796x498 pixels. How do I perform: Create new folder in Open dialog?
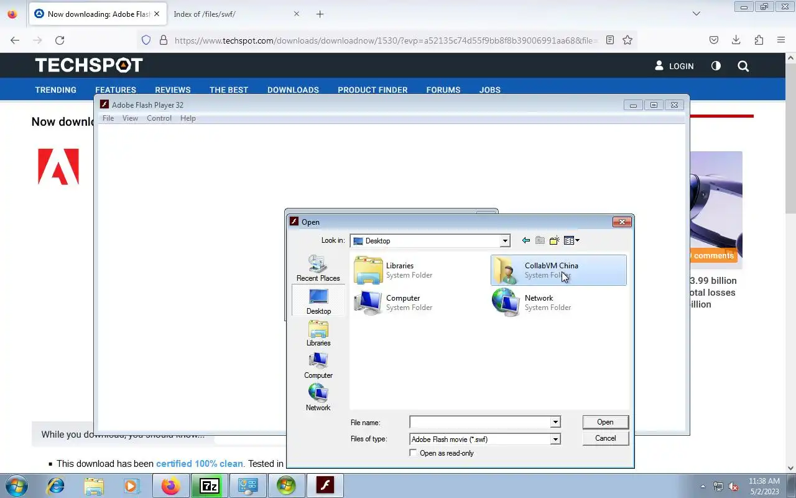coord(554,240)
